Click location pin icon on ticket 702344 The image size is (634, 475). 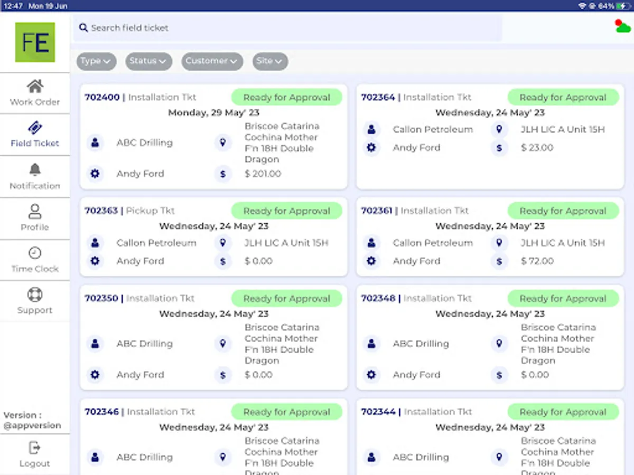pos(499,457)
